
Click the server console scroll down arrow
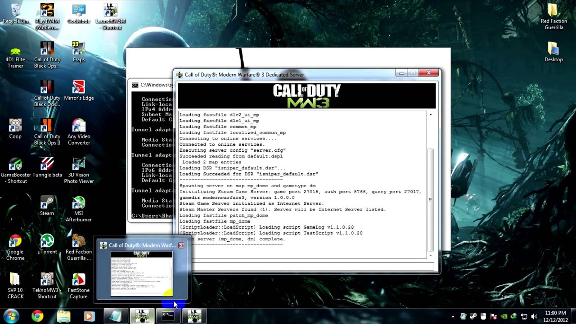pyautogui.click(x=431, y=255)
